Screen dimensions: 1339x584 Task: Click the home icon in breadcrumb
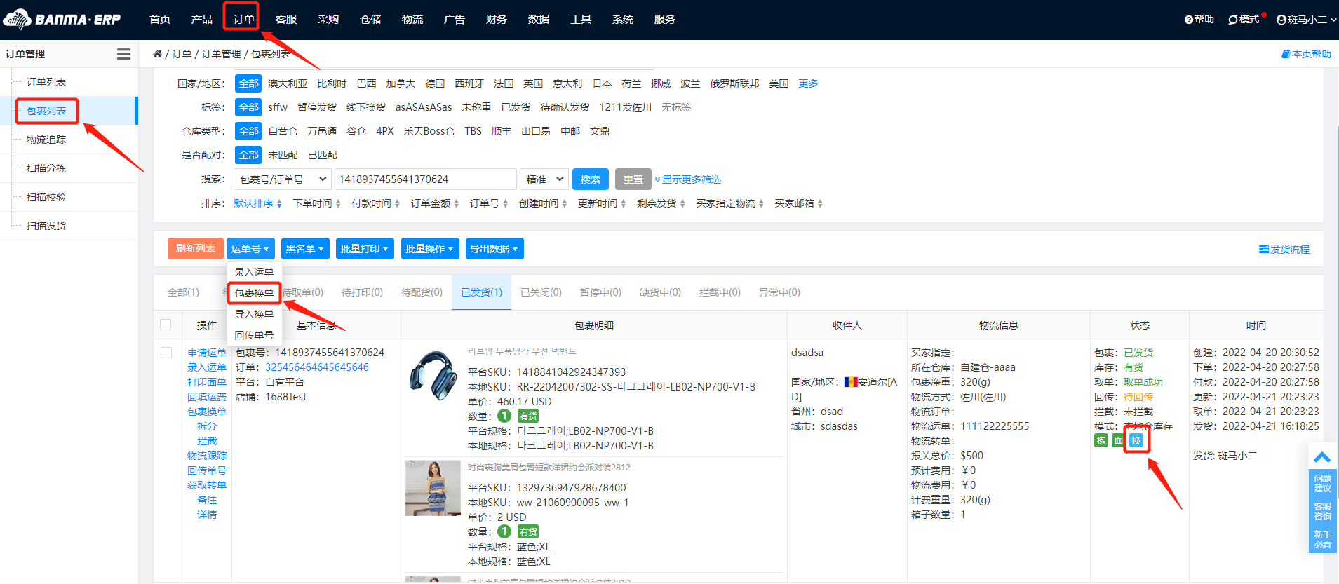pos(157,54)
